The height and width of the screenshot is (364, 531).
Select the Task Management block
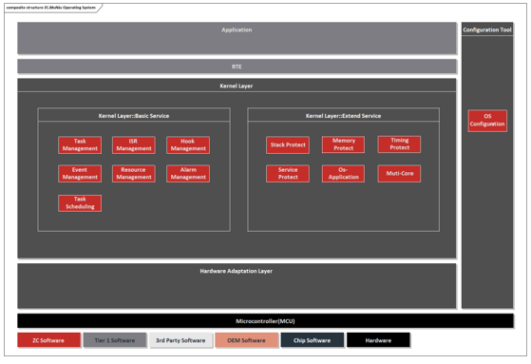(x=80, y=145)
